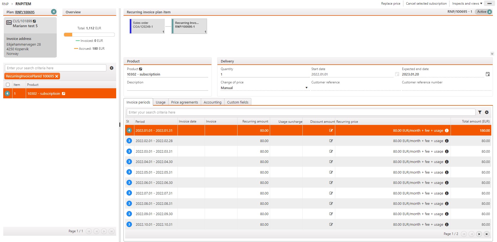This screenshot has height=242, width=497.
Task: Click the Replace price button
Action: pyautogui.click(x=390, y=4)
